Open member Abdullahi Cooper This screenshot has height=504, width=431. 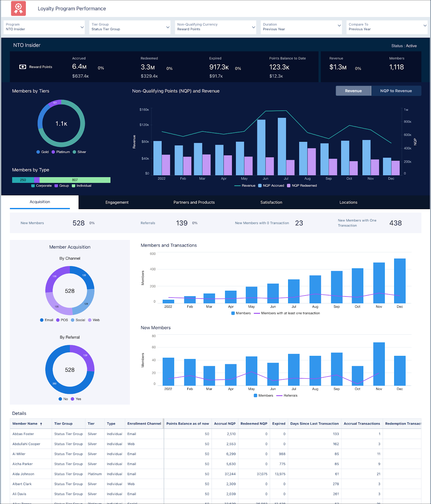(x=26, y=444)
